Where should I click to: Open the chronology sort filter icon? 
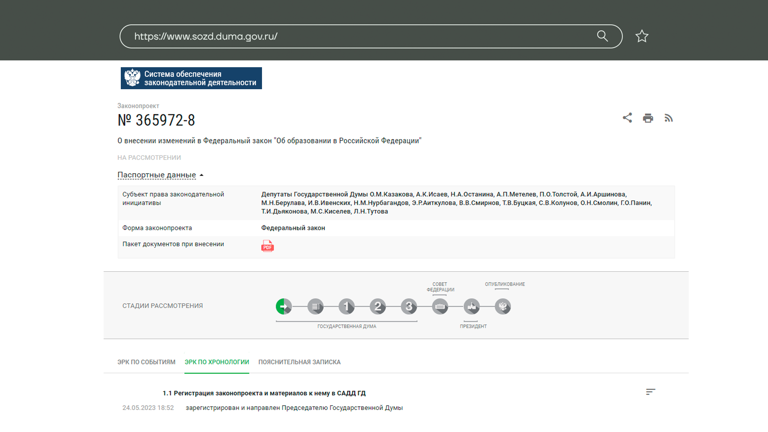point(650,392)
